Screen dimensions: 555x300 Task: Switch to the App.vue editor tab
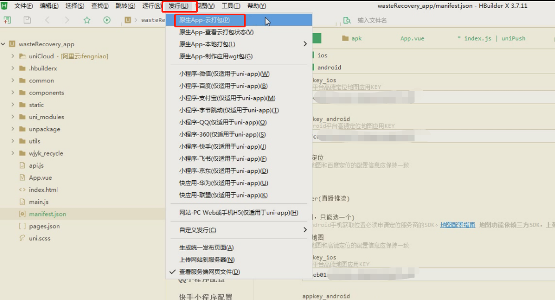[x=412, y=38]
